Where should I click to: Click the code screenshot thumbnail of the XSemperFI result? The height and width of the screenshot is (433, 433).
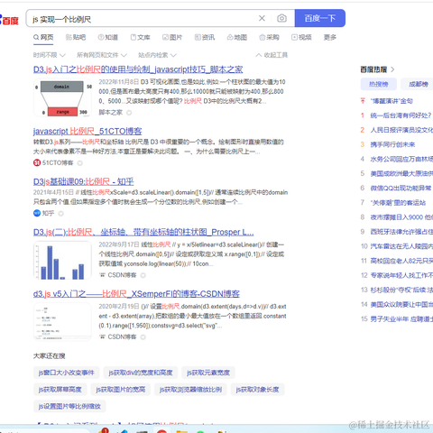click(62, 322)
